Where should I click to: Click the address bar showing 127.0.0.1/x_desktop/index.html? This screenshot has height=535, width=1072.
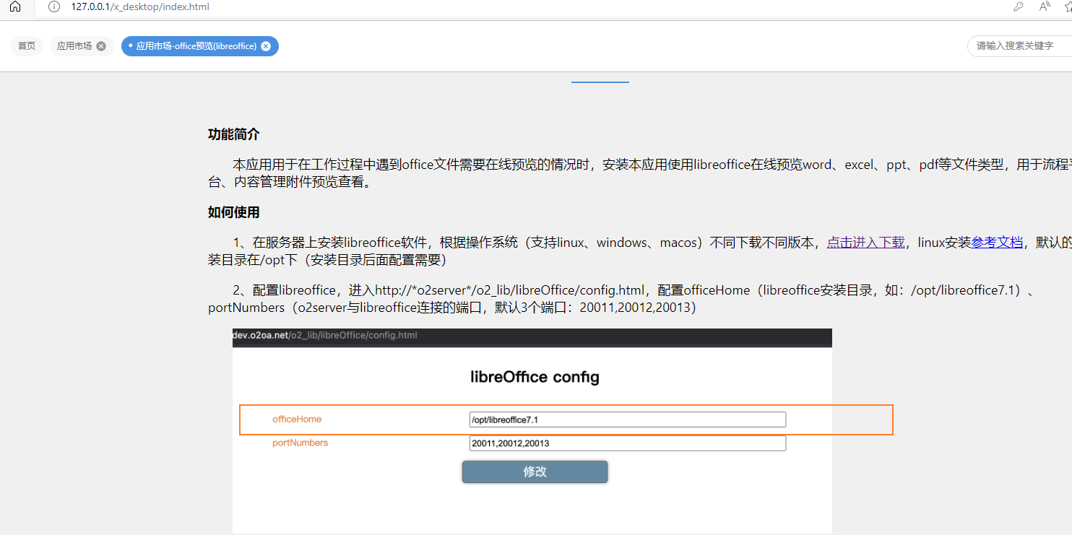[x=140, y=6]
